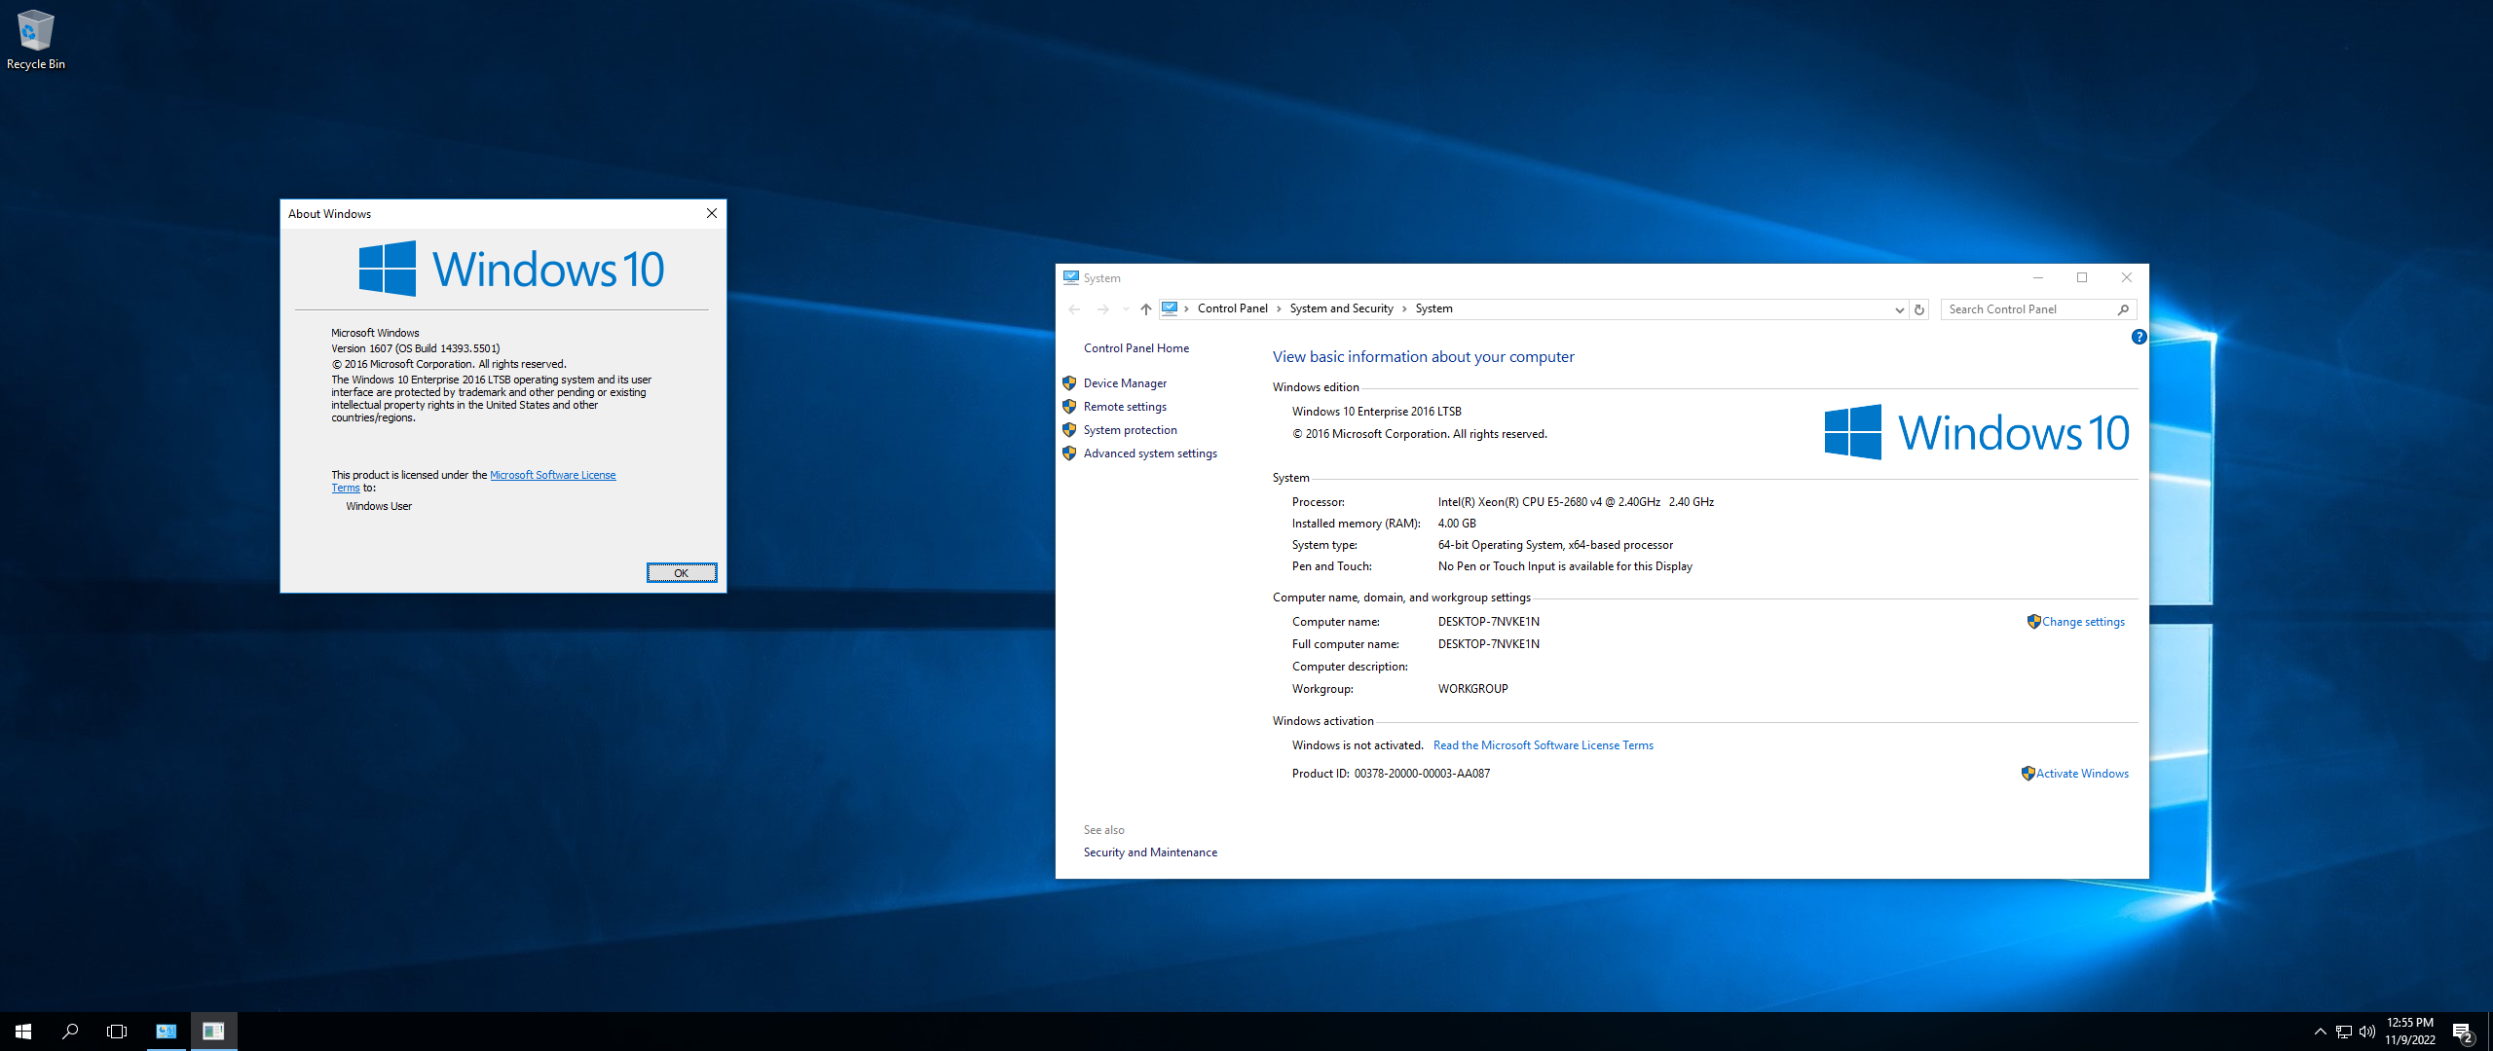Minimize the System window

[x=2037, y=277]
